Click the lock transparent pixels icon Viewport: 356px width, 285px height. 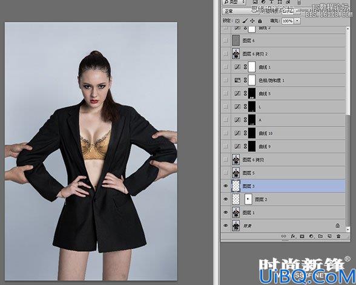pos(237,21)
